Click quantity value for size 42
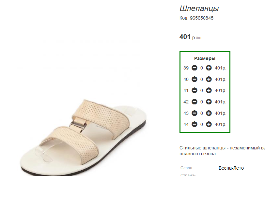The image size is (265, 199). point(202,102)
